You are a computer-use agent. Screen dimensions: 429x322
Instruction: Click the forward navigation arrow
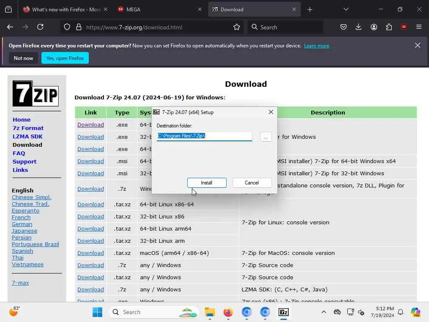pyautogui.click(x=25, y=27)
